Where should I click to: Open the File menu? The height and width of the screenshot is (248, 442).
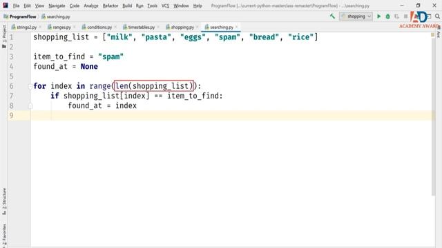(16, 6)
